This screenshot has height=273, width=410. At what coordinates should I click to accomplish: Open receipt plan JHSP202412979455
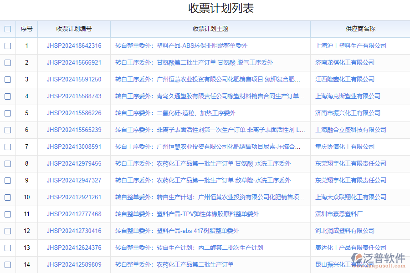(73, 163)
